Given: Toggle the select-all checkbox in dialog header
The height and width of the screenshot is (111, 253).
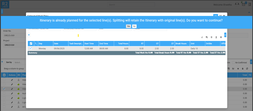Looking at the screenshot, I should coord(31,44).
